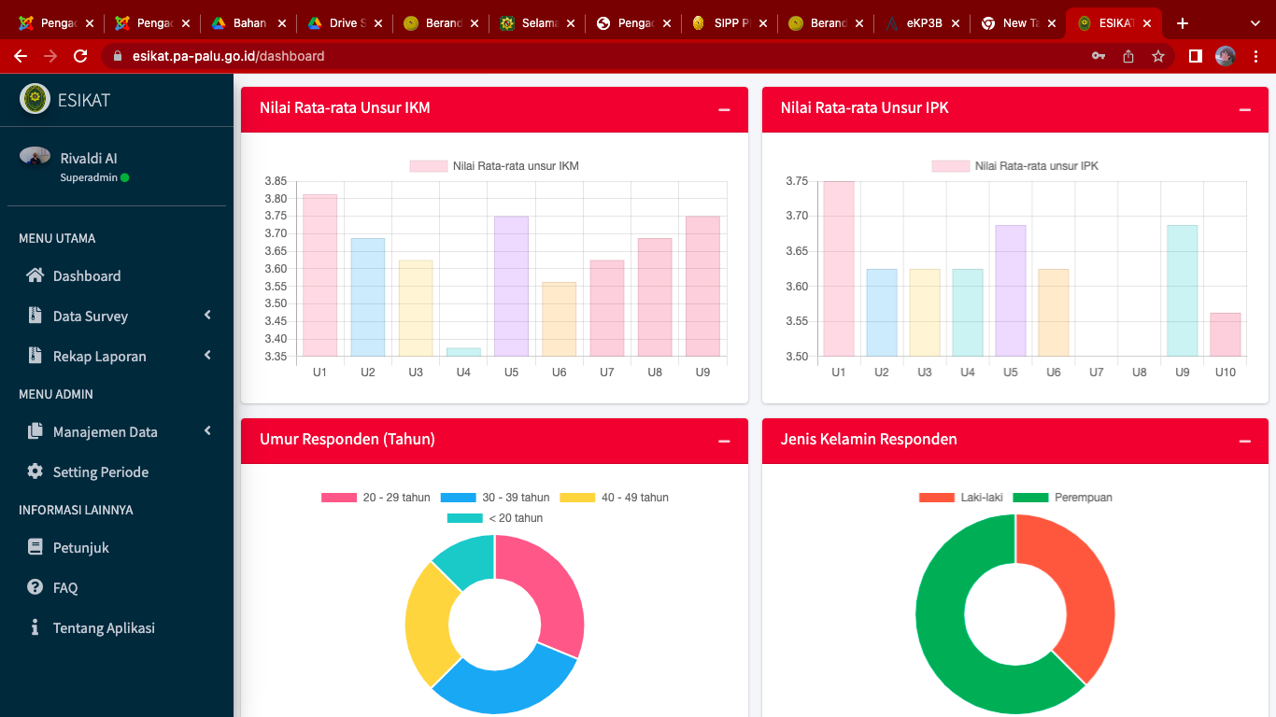Minimize the Jenis Kelamin Responden panel
Viewport: 1276px width, 717px height.
coord(1244,441)
